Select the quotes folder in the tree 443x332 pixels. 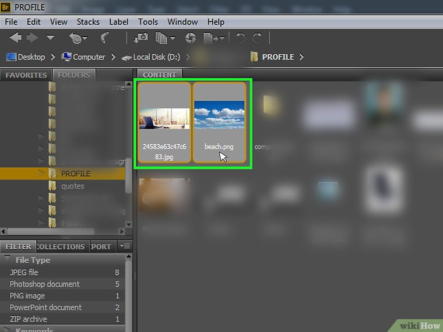tap(73, 186)
